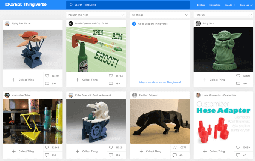This screenshot has height=161, width=255.
Task: Click the MakerBot Thingiverse logo
Action: (x=24, y=5)
